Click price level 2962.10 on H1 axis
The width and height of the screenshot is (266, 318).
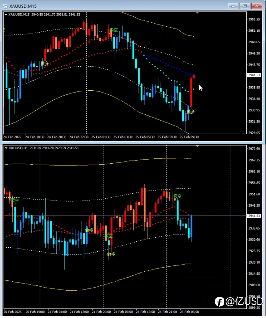(254, 171)
